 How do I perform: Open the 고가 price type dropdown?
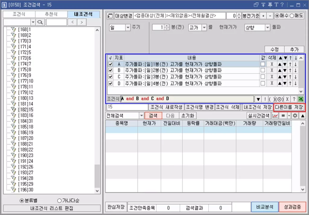click(204, 27)
